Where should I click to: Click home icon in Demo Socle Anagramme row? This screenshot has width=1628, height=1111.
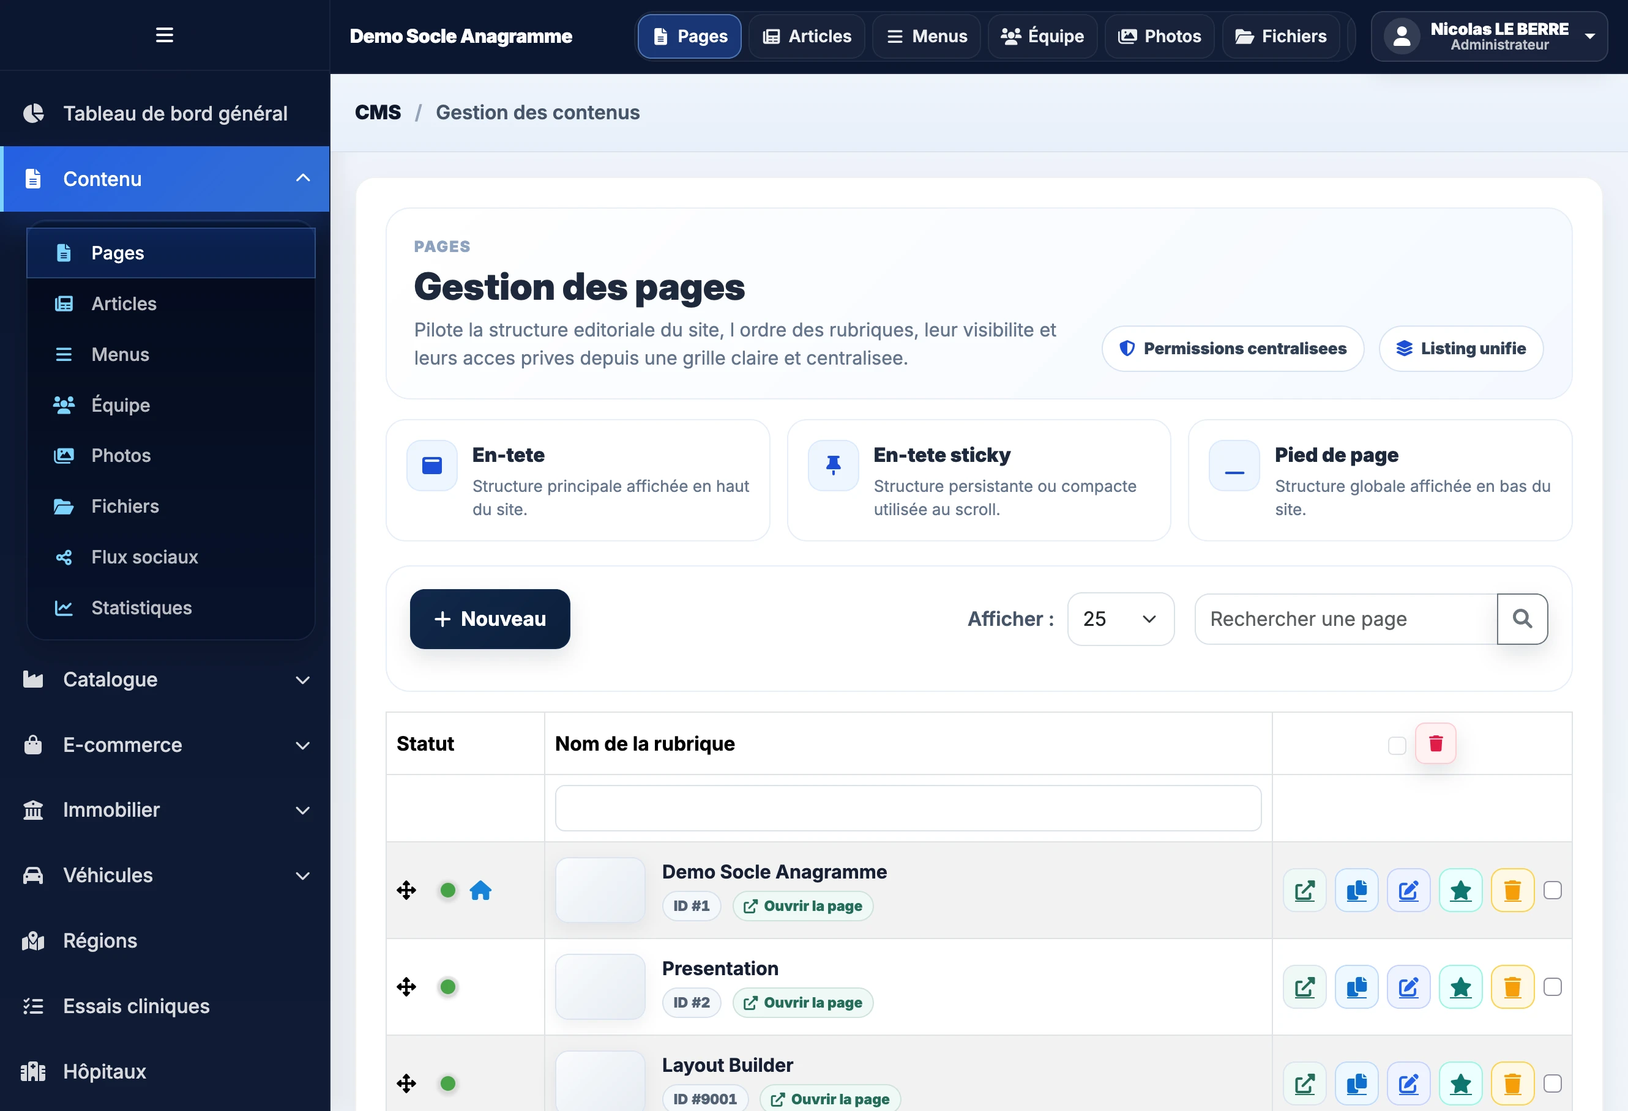(480, 891)
